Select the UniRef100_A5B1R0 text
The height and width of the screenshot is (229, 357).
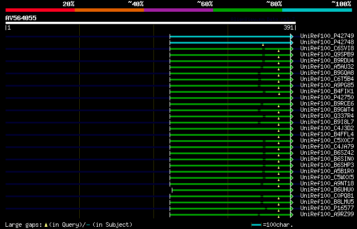click(x=327, y=171)
